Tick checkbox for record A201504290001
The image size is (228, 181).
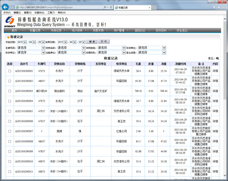(x=10, y=71)
